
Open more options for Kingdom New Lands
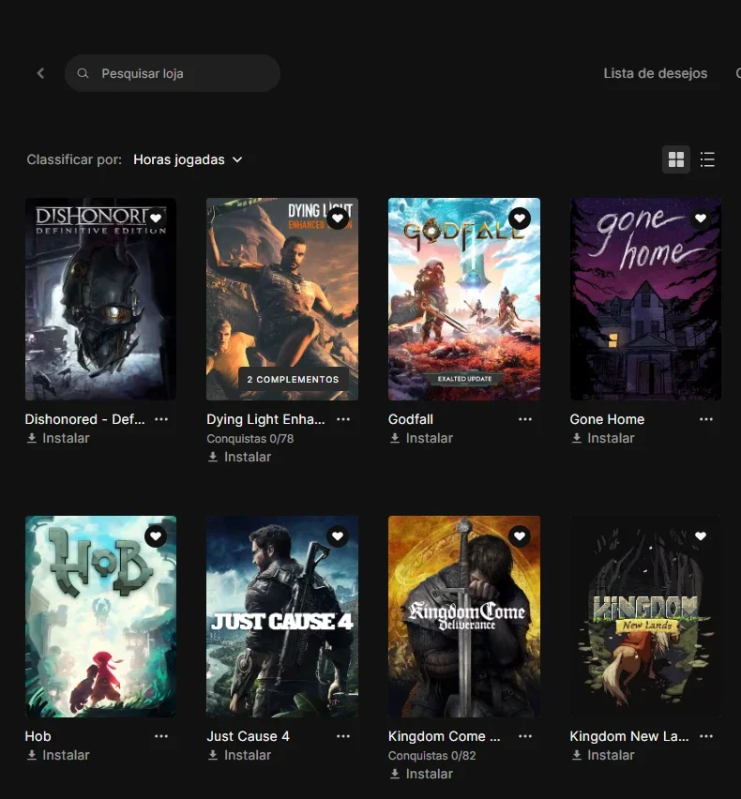coord(706,736)
